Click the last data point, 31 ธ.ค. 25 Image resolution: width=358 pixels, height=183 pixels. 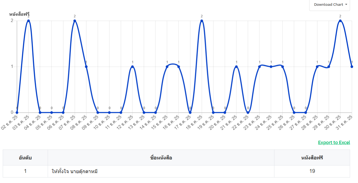pos(352,67)
